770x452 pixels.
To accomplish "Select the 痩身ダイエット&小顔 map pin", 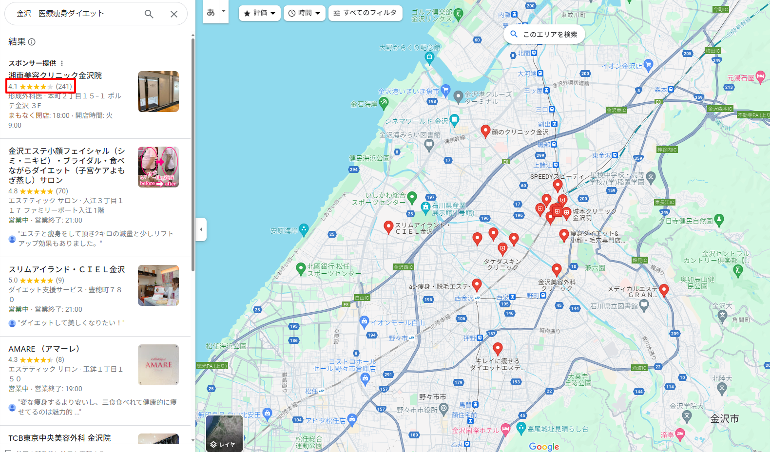I will click(x=564, y=235).
